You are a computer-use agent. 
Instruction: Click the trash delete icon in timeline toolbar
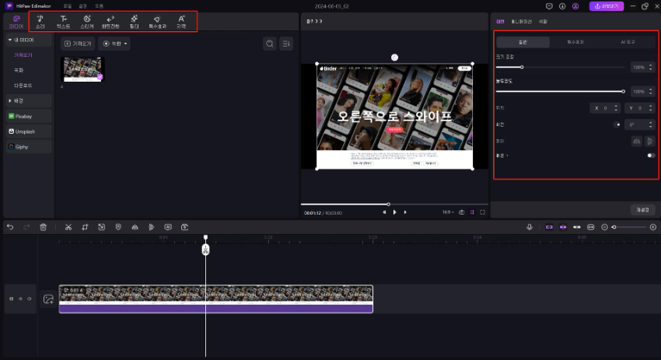pyautogui.click(x=44, y=227)
